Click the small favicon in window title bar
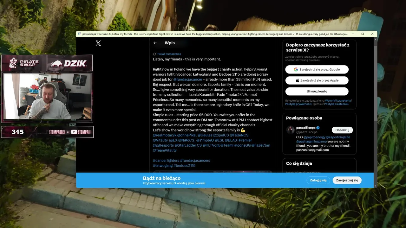This screenshot has width=406, height=228. coord(79,34)
